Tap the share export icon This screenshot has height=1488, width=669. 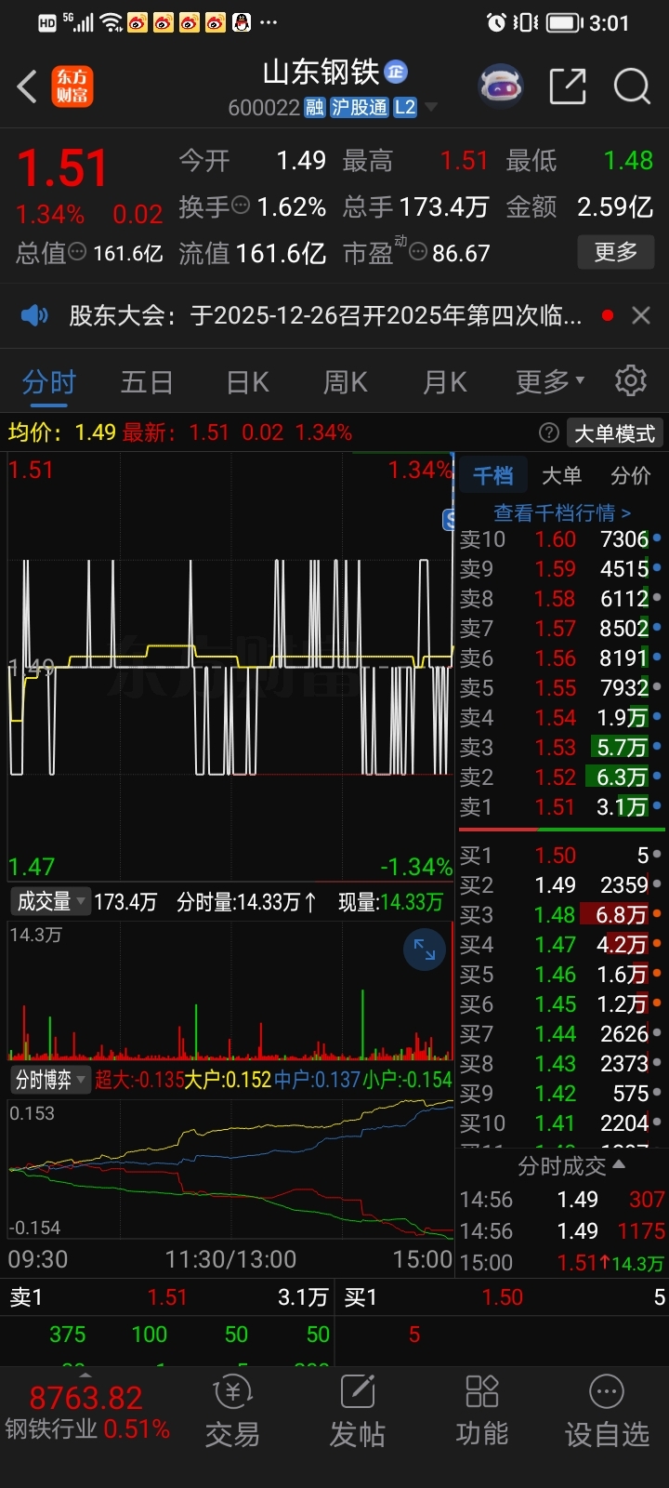click(x=568, y=86)
